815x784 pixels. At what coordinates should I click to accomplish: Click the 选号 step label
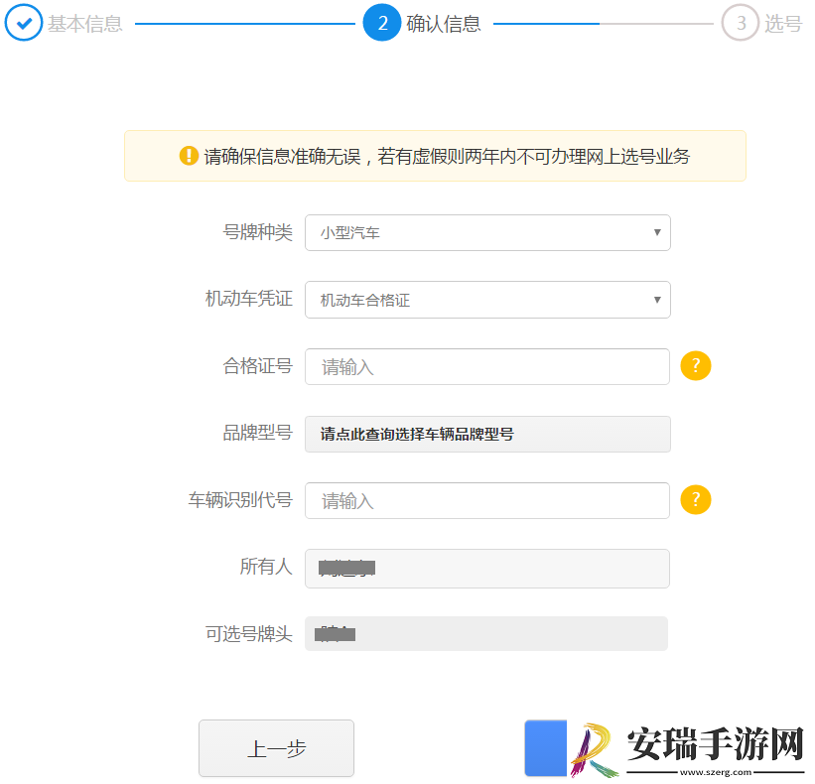coord(783,24)
